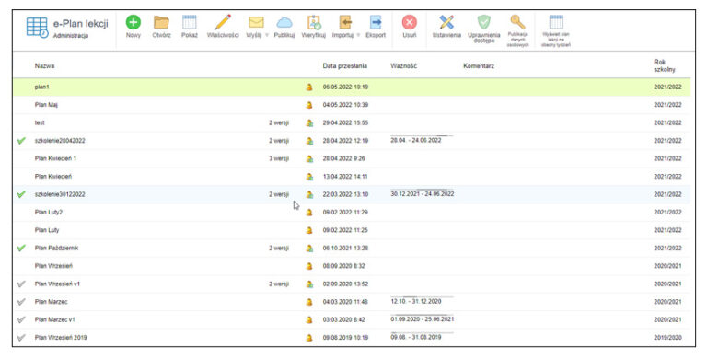The width and height of the screenshot is (707, 359).
Task: Click the validity 28.04. - 24.06.2022
Action: pyautogui.click(x=416, y=140)
